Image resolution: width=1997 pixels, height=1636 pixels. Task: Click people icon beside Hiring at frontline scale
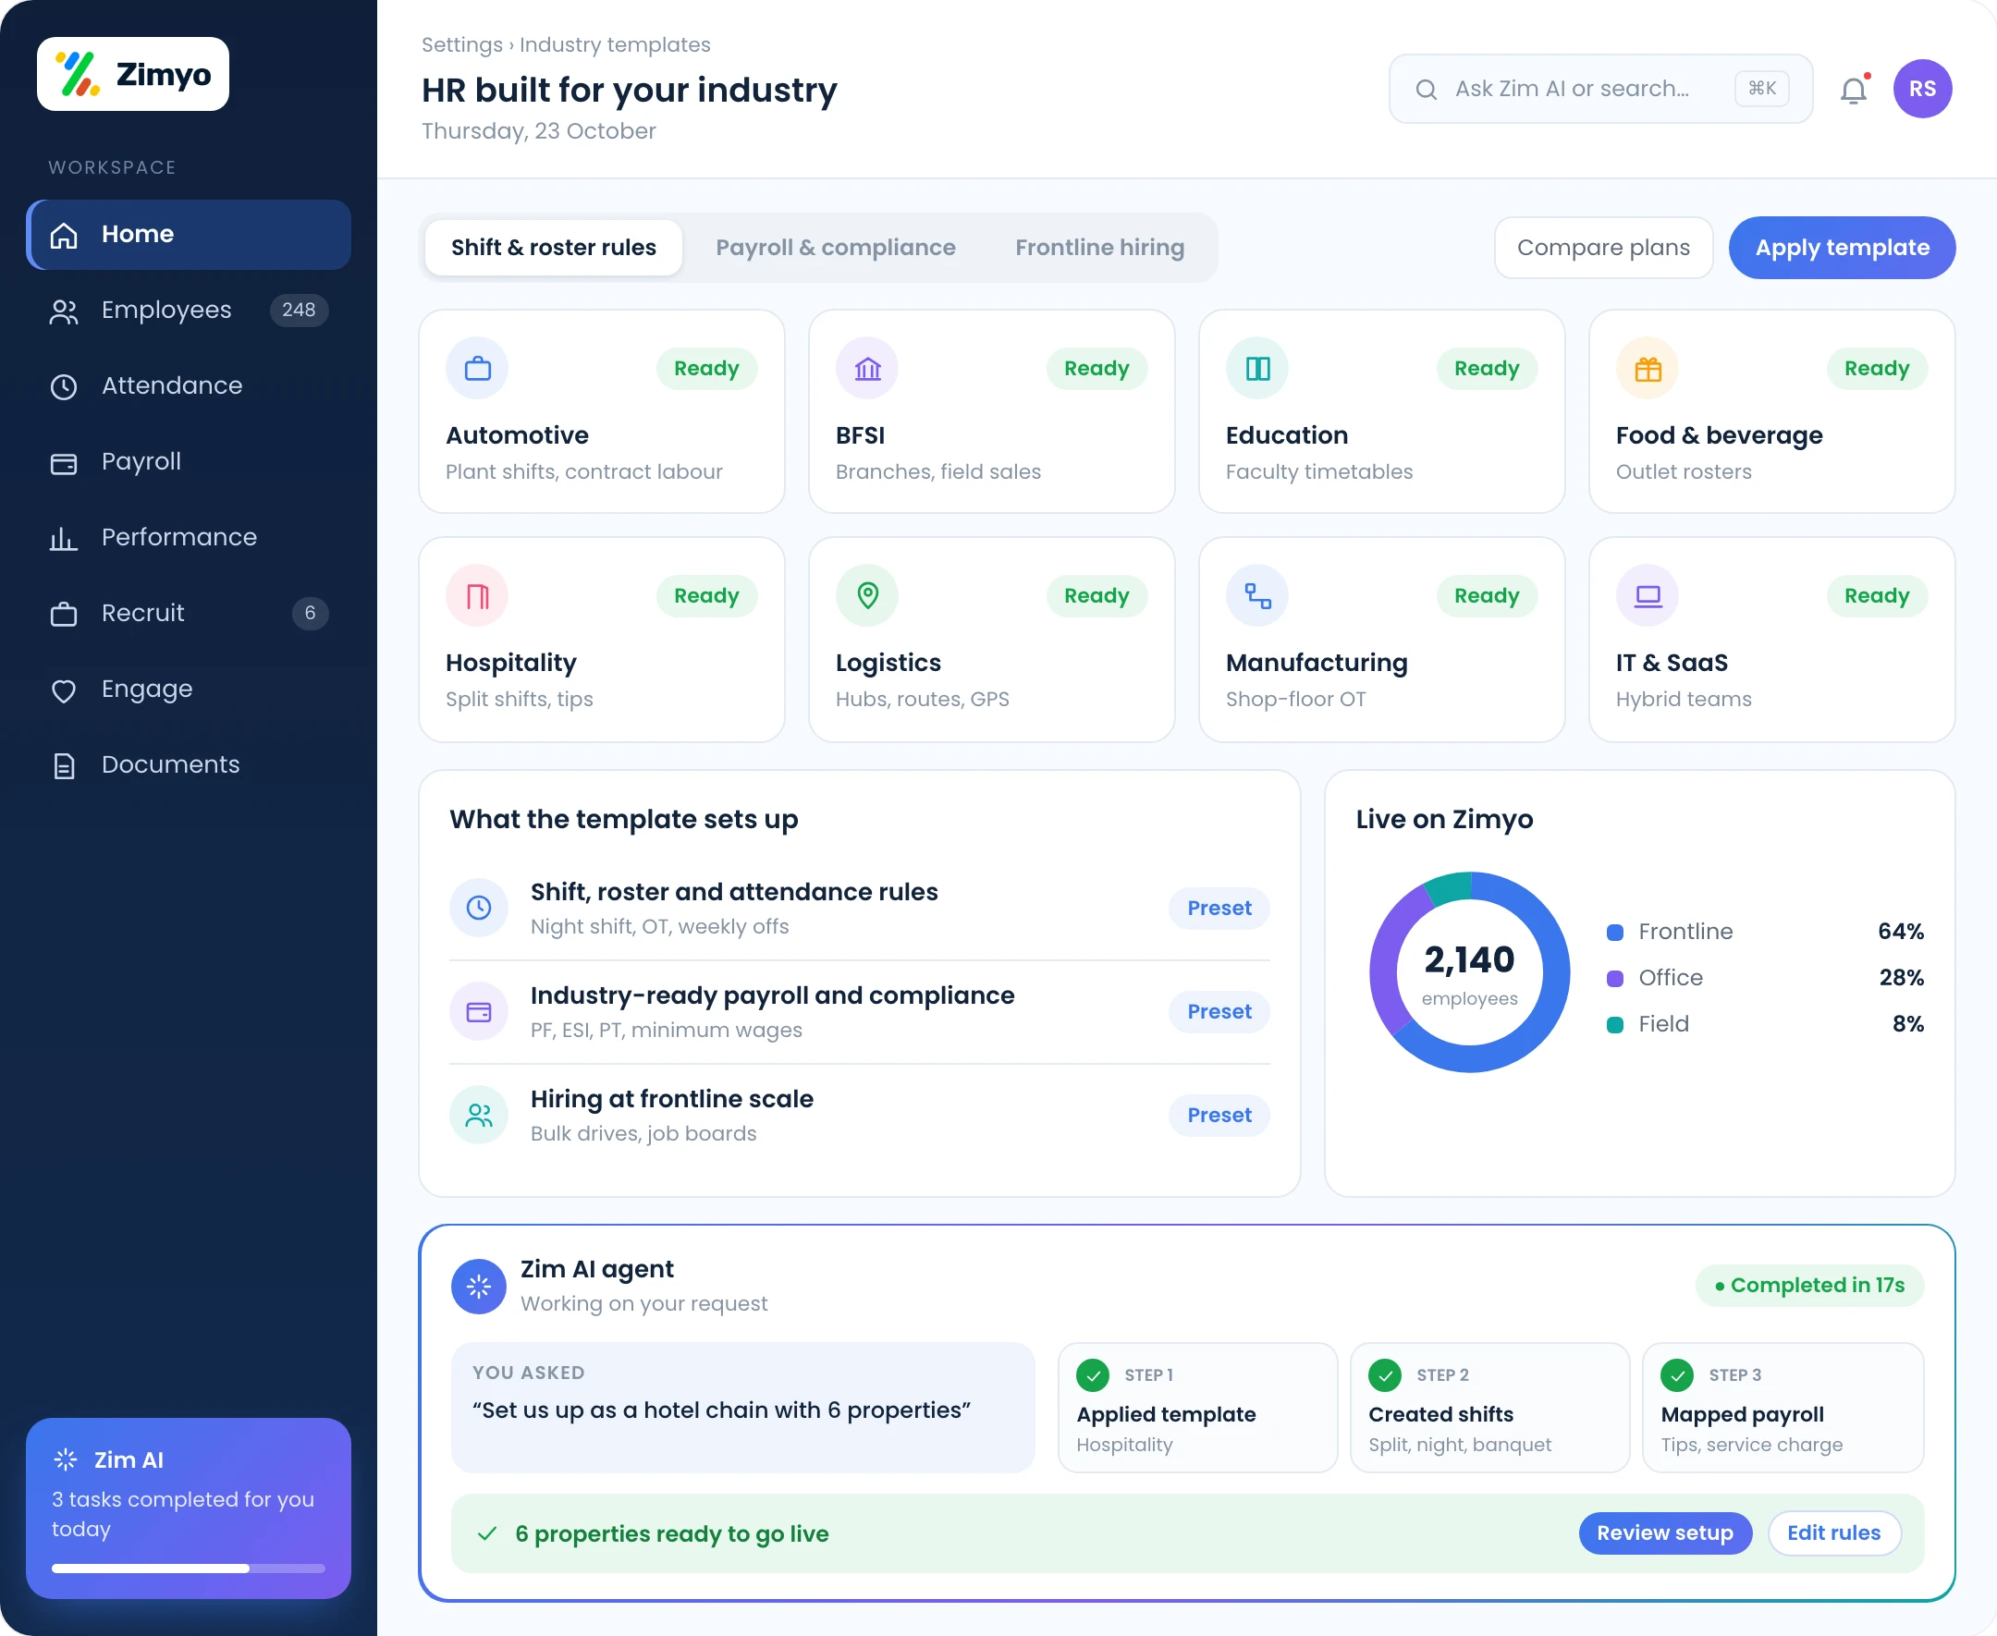pyautogui.click(x=479, y=1115)
